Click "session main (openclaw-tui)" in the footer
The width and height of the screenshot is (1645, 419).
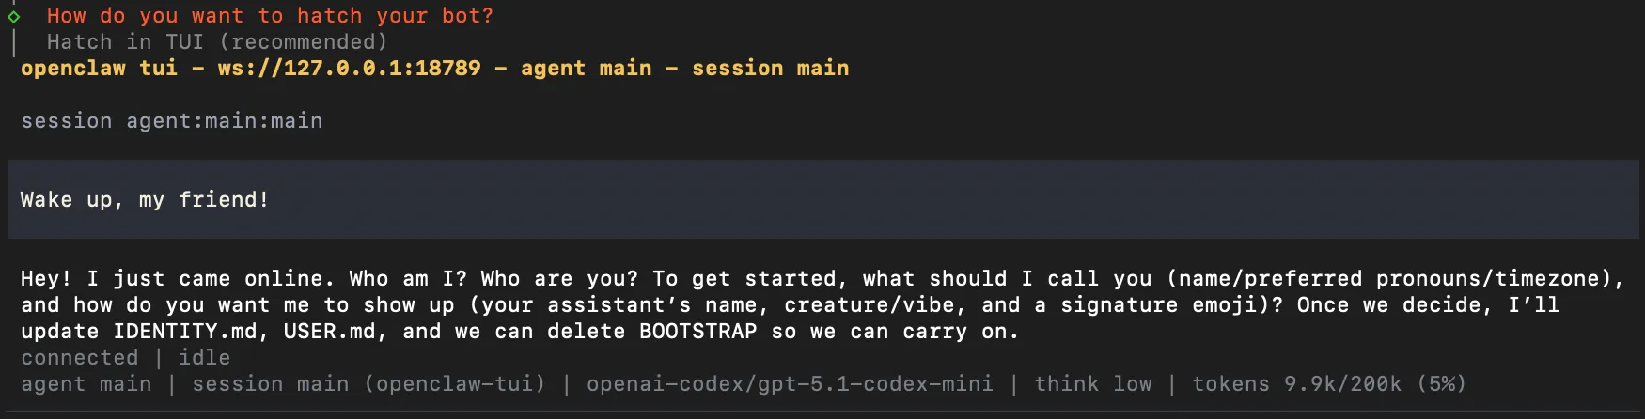coord(368,384)
